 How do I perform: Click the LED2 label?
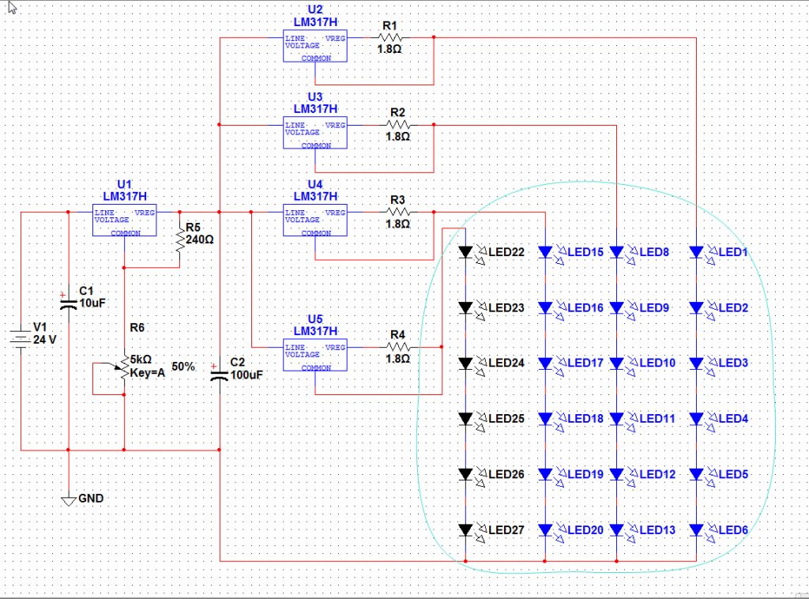click(733, 308)
